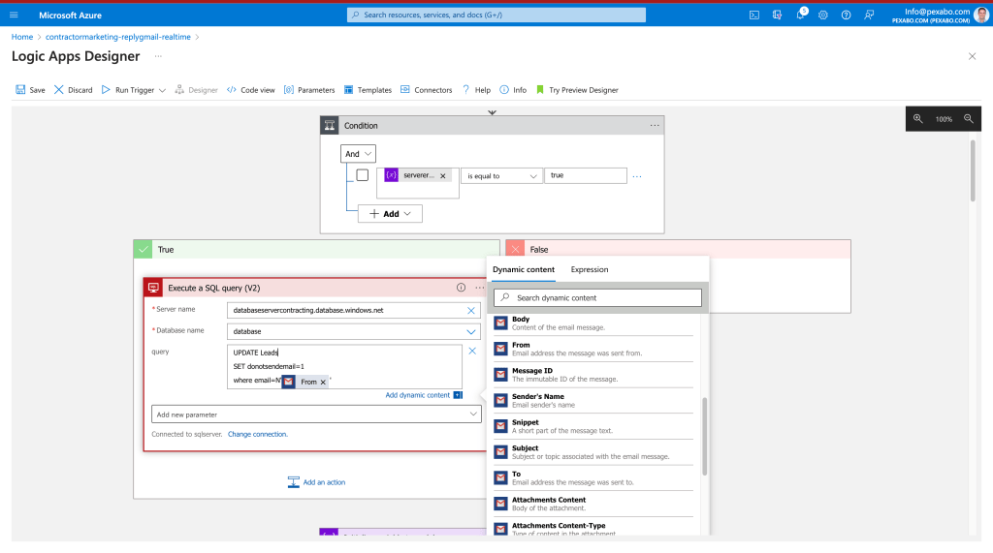Insert Message ID dynamic content

[x=593, y=375]
